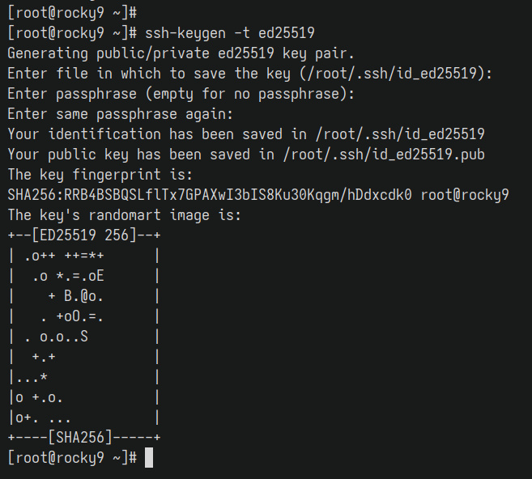
Task: Click the "Generating public/private ed25519 key pair." line
Action: (181, 53)
